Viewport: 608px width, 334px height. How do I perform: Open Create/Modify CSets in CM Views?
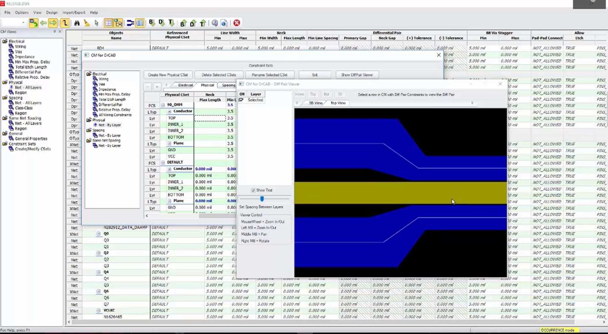[33, 149]
